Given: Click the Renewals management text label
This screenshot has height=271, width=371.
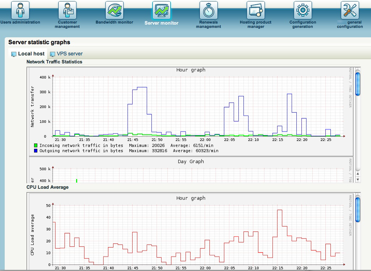Looking at the screenshot, I should (x=209, y=24).
